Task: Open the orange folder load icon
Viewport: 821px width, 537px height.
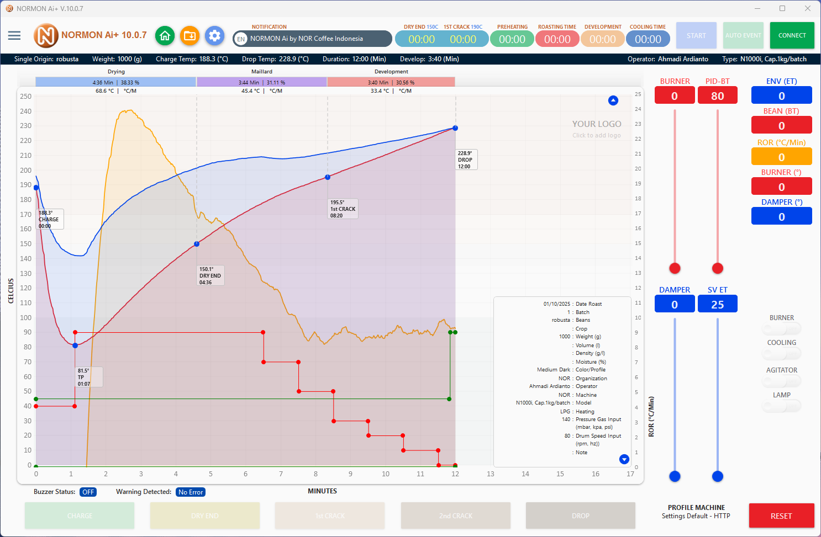Action: pyautogui.click(x=190, y=36)
